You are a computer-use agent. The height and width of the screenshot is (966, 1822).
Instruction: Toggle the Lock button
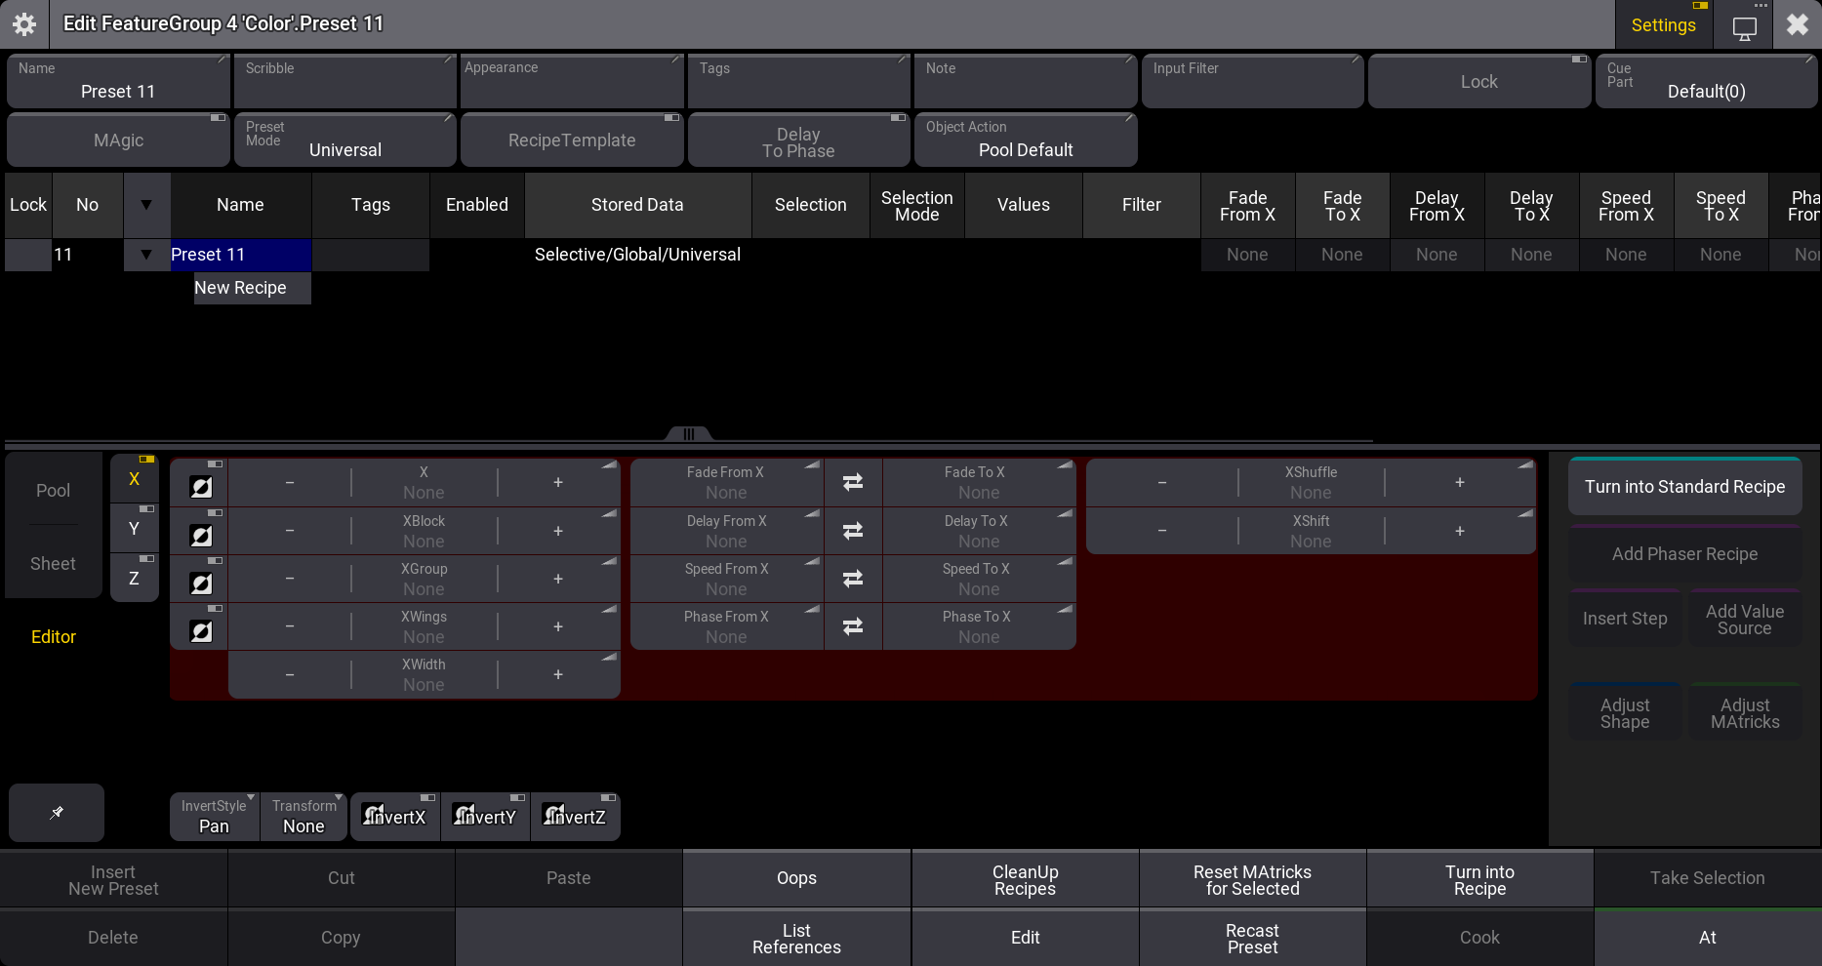(x=1479, y=82)
